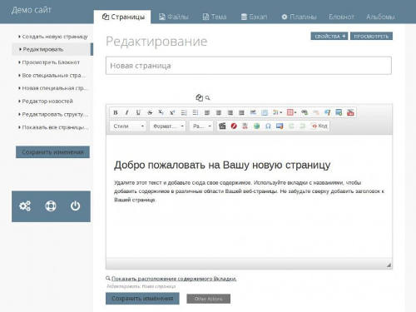416x312 pixels.
Task: Open Новая специальная стр... sidebar item
Action: 52,88
